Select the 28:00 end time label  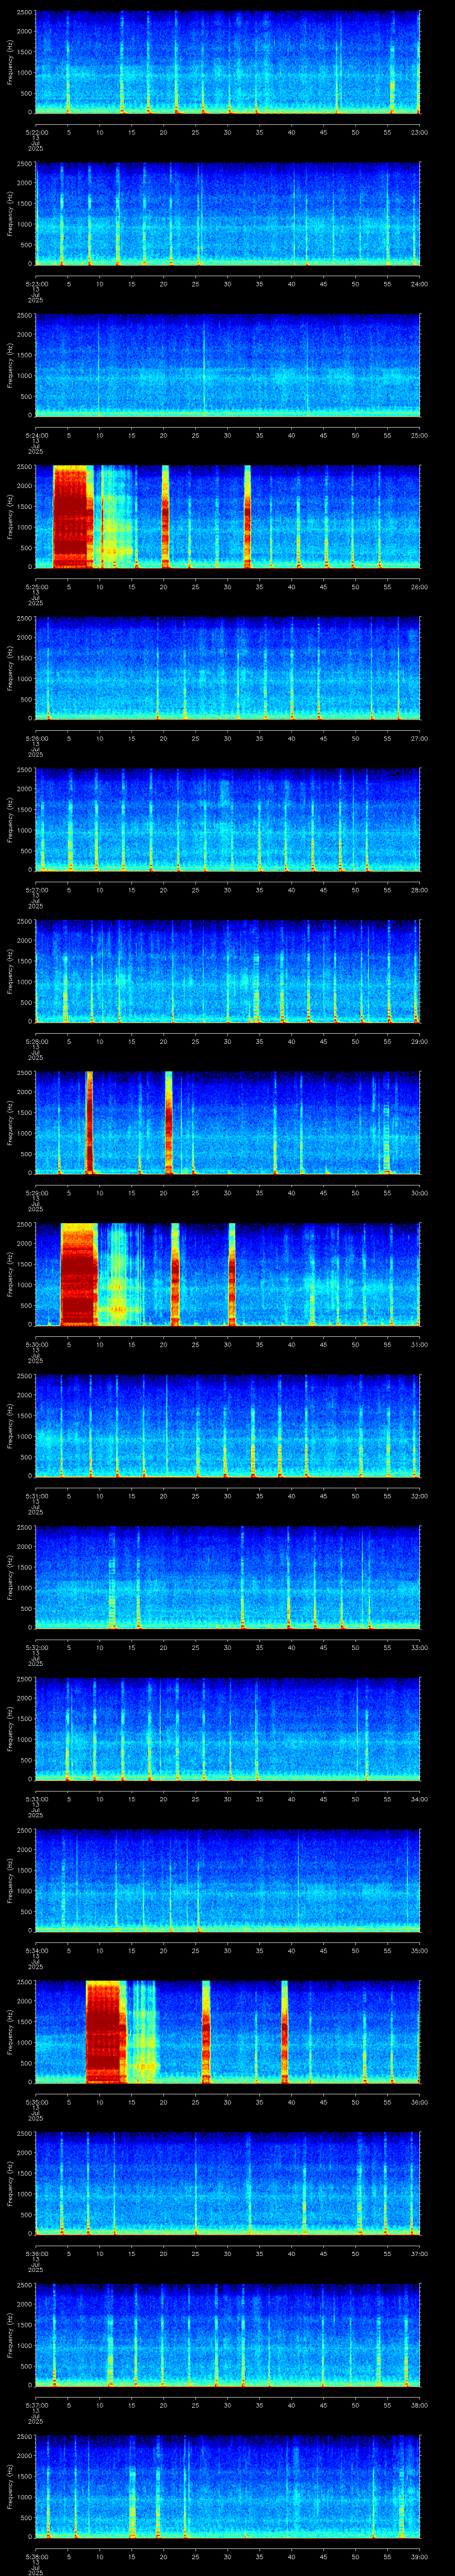(x=419, y=890)
